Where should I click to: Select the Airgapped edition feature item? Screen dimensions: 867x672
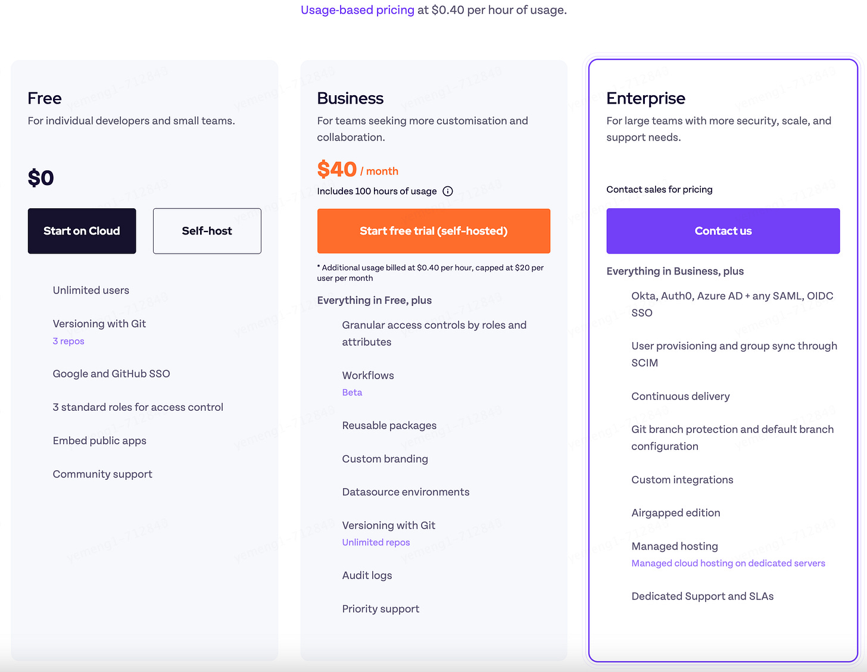tap(676, 513)
